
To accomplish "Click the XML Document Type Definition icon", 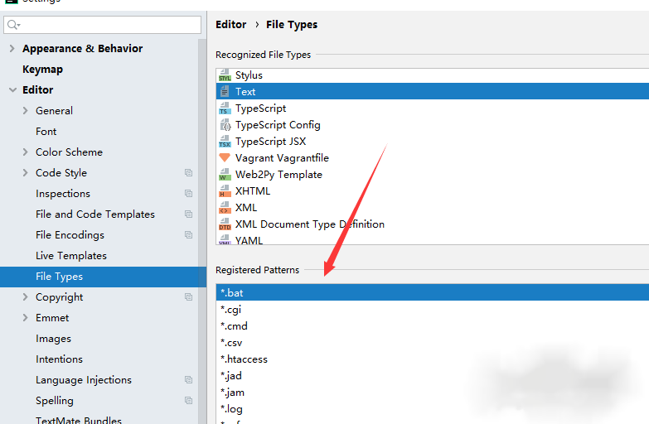I will (225, 224).
